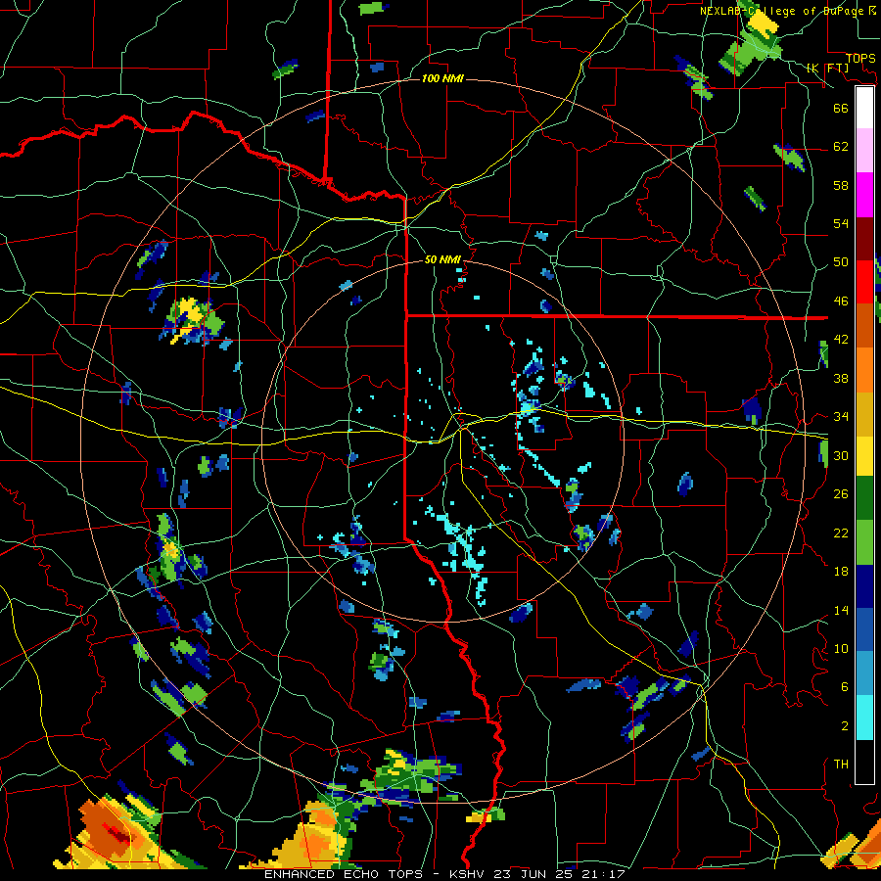The width and height of the screenshot is (881, 881).
Task: Click the 100 NMI range ring label
Action: pos(442,78)
